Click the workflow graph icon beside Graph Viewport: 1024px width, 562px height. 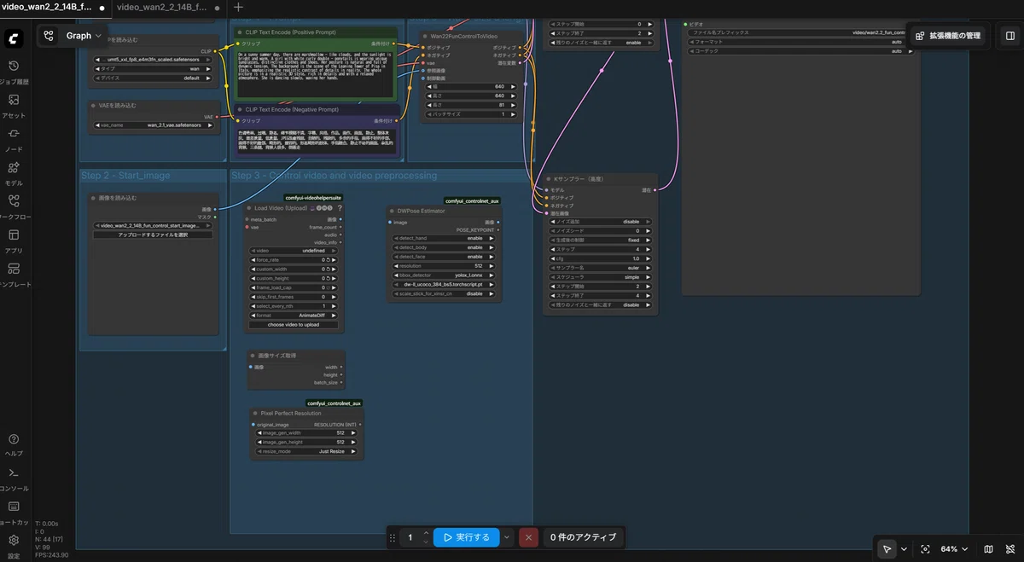pos(49,36)
